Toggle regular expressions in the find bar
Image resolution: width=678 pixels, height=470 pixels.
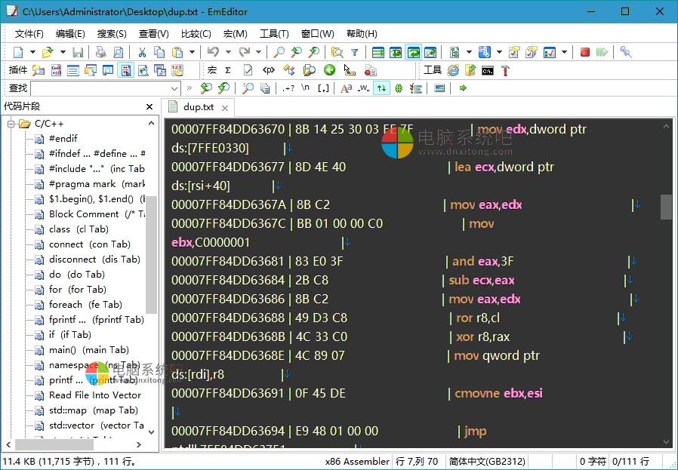pos(288,88)
